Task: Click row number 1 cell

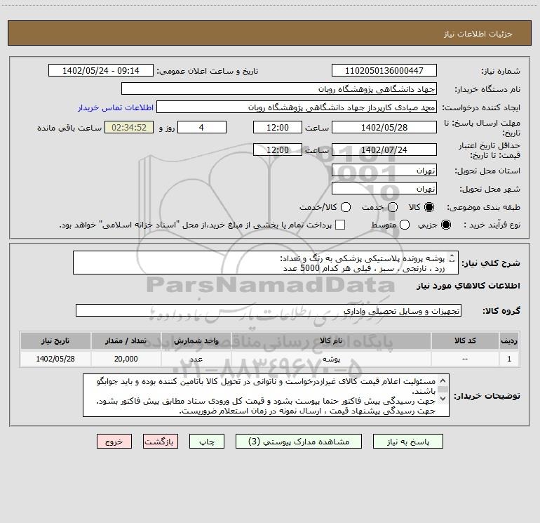Action: click(509, 359)
